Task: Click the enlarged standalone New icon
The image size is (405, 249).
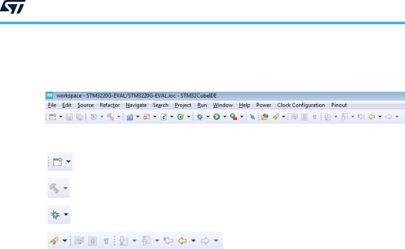Action: (x=57, y=161)
